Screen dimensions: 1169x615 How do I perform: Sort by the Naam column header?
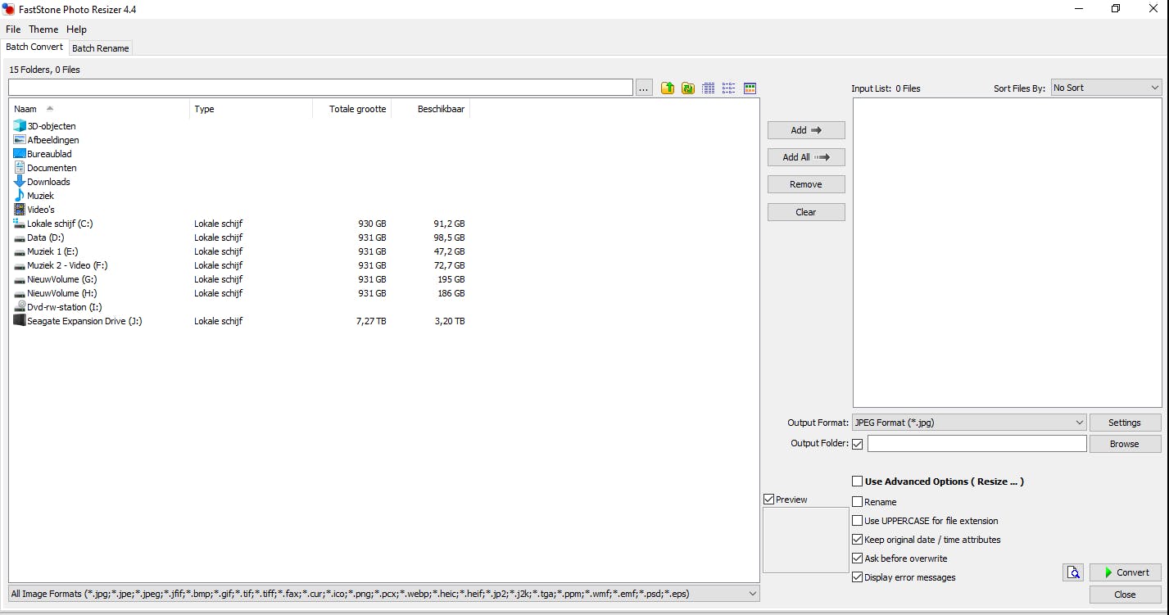100,109
